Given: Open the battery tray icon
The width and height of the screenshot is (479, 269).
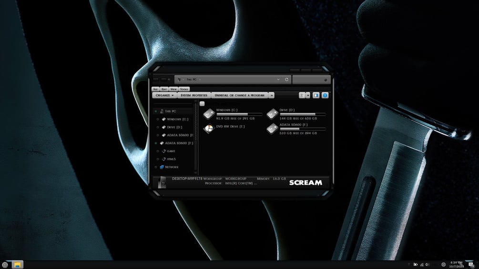Looking at the screenshot, I should click(415, 264).
